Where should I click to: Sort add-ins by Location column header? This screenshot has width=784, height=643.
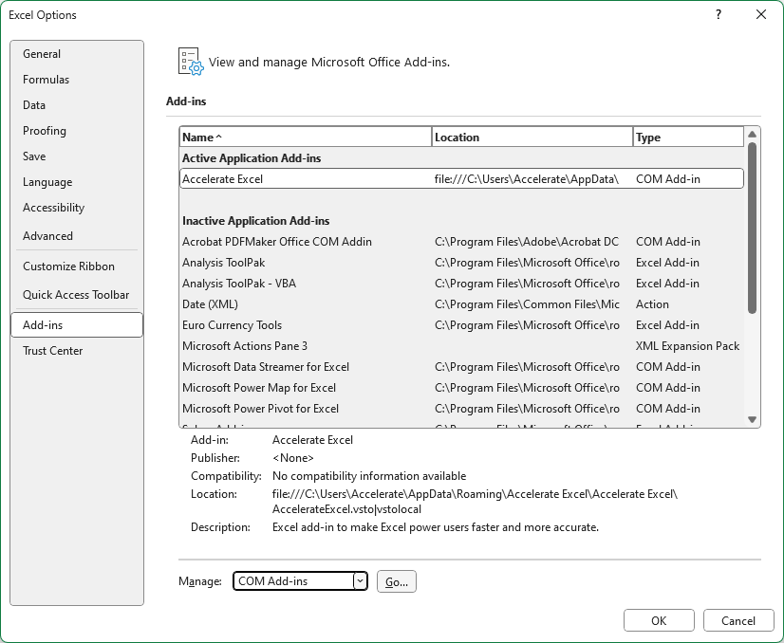(x=532, y=137)
